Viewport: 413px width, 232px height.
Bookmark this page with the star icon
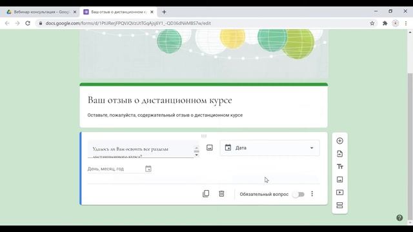(x=372, y=23)
